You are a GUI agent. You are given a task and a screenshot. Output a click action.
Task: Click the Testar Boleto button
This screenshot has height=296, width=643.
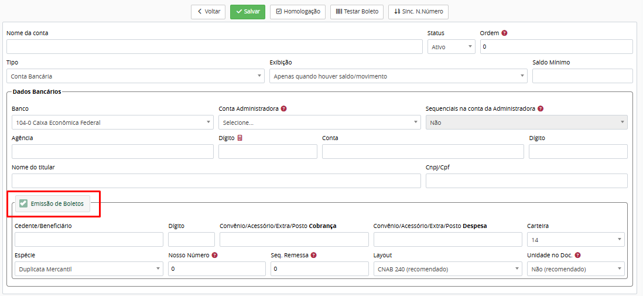pyautogui.click(x=357, y=11)
